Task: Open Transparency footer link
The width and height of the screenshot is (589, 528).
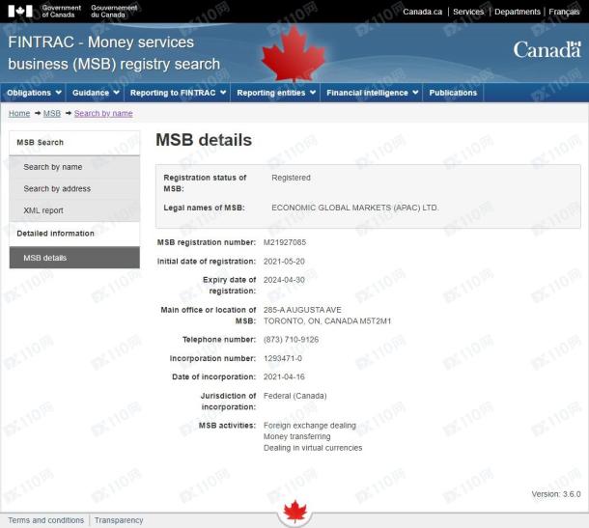Action: click(x=119, y=520)
